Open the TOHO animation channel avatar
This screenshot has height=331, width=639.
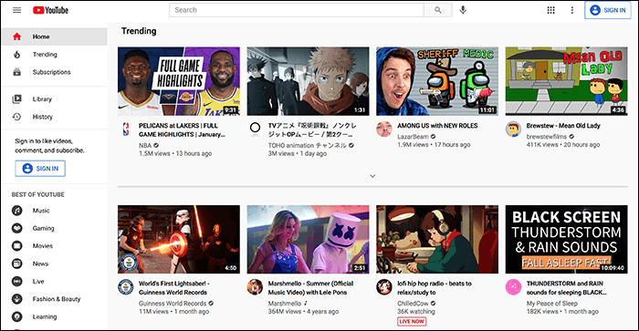tap(255, 129)
